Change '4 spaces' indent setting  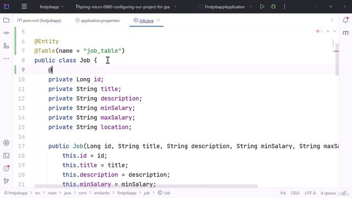tap(328, 193)
